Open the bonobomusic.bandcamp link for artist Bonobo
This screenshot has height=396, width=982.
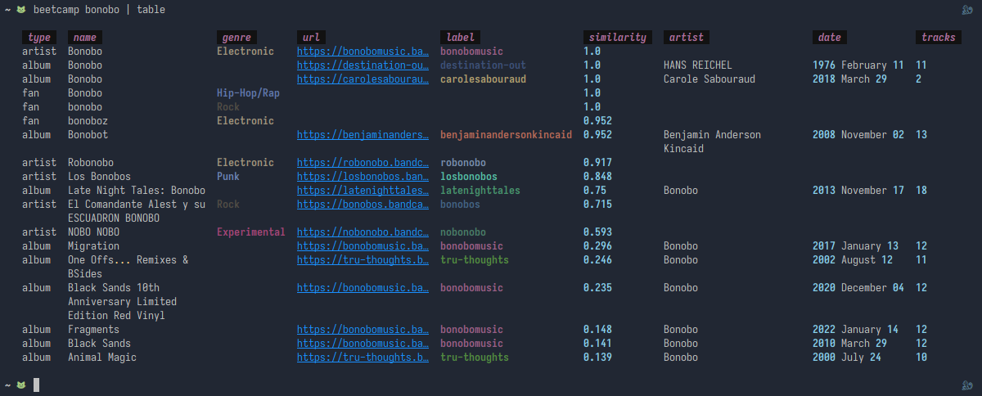coord(363,52)
